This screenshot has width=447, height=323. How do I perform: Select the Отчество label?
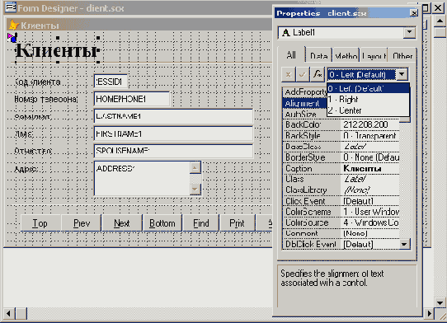pyautogui.click(x=33, y=151)
